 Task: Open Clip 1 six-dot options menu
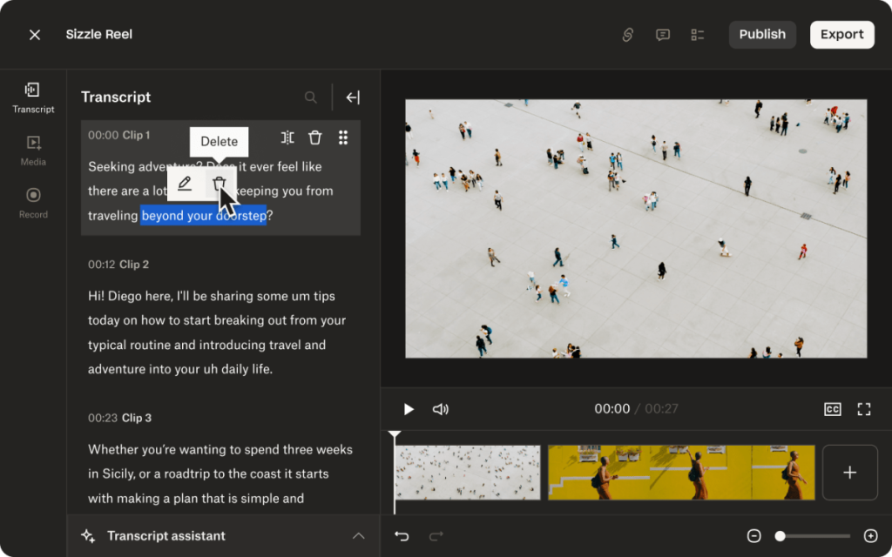coord(343,138)
